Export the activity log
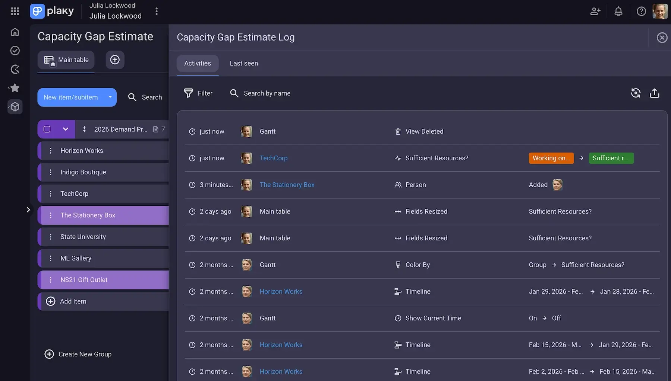The width and height of the screenshot is (671, 381). click(655, 93)
